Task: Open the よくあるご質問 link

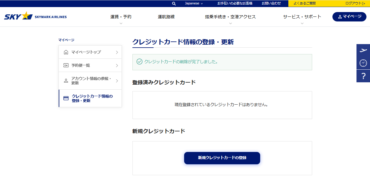Action: 305,4
